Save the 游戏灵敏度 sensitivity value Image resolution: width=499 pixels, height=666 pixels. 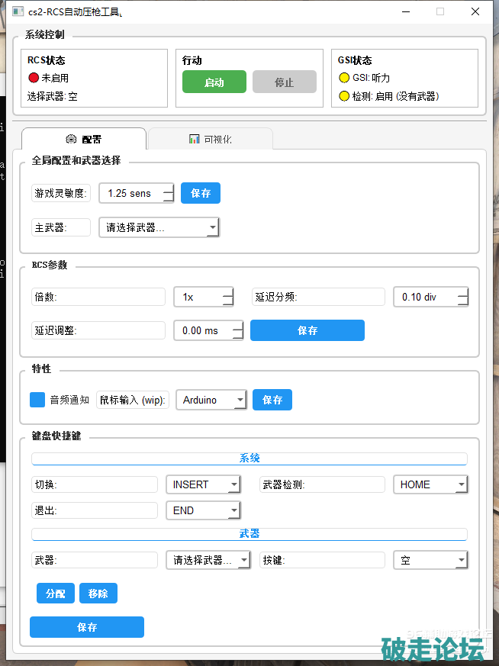(201, 193)
